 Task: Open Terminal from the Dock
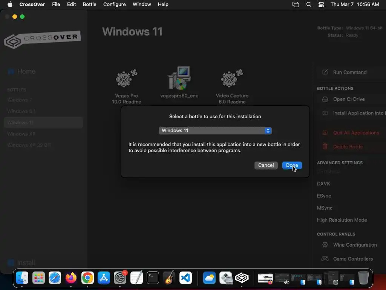(x=153, y=278)
